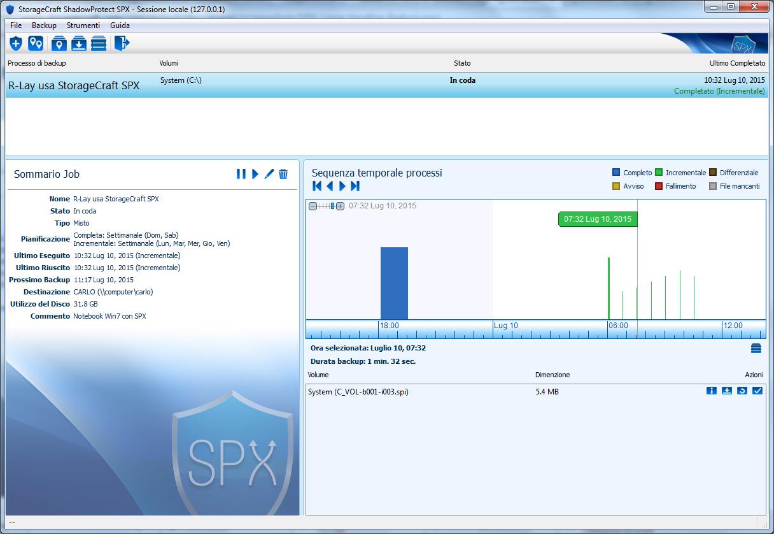Open the Strumenti menu
774x534 pixels.
click(x=83, y=25)
